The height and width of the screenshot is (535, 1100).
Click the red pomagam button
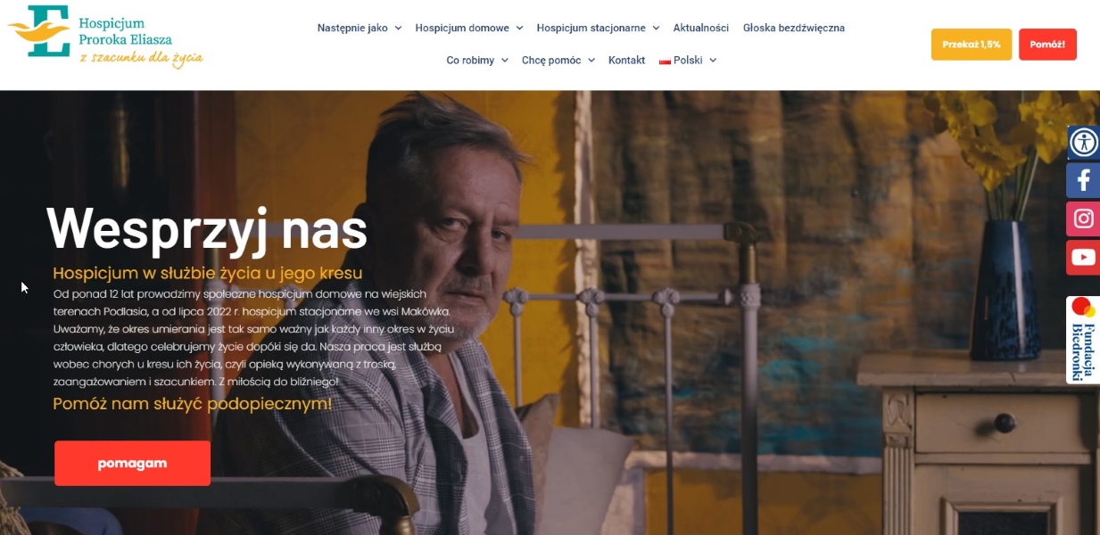[x=132, y=463]
